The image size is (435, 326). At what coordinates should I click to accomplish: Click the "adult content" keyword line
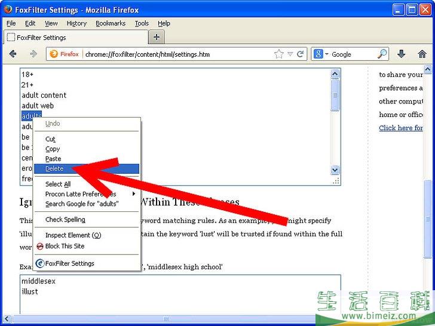pyautogui.click(x=44, y=95)
